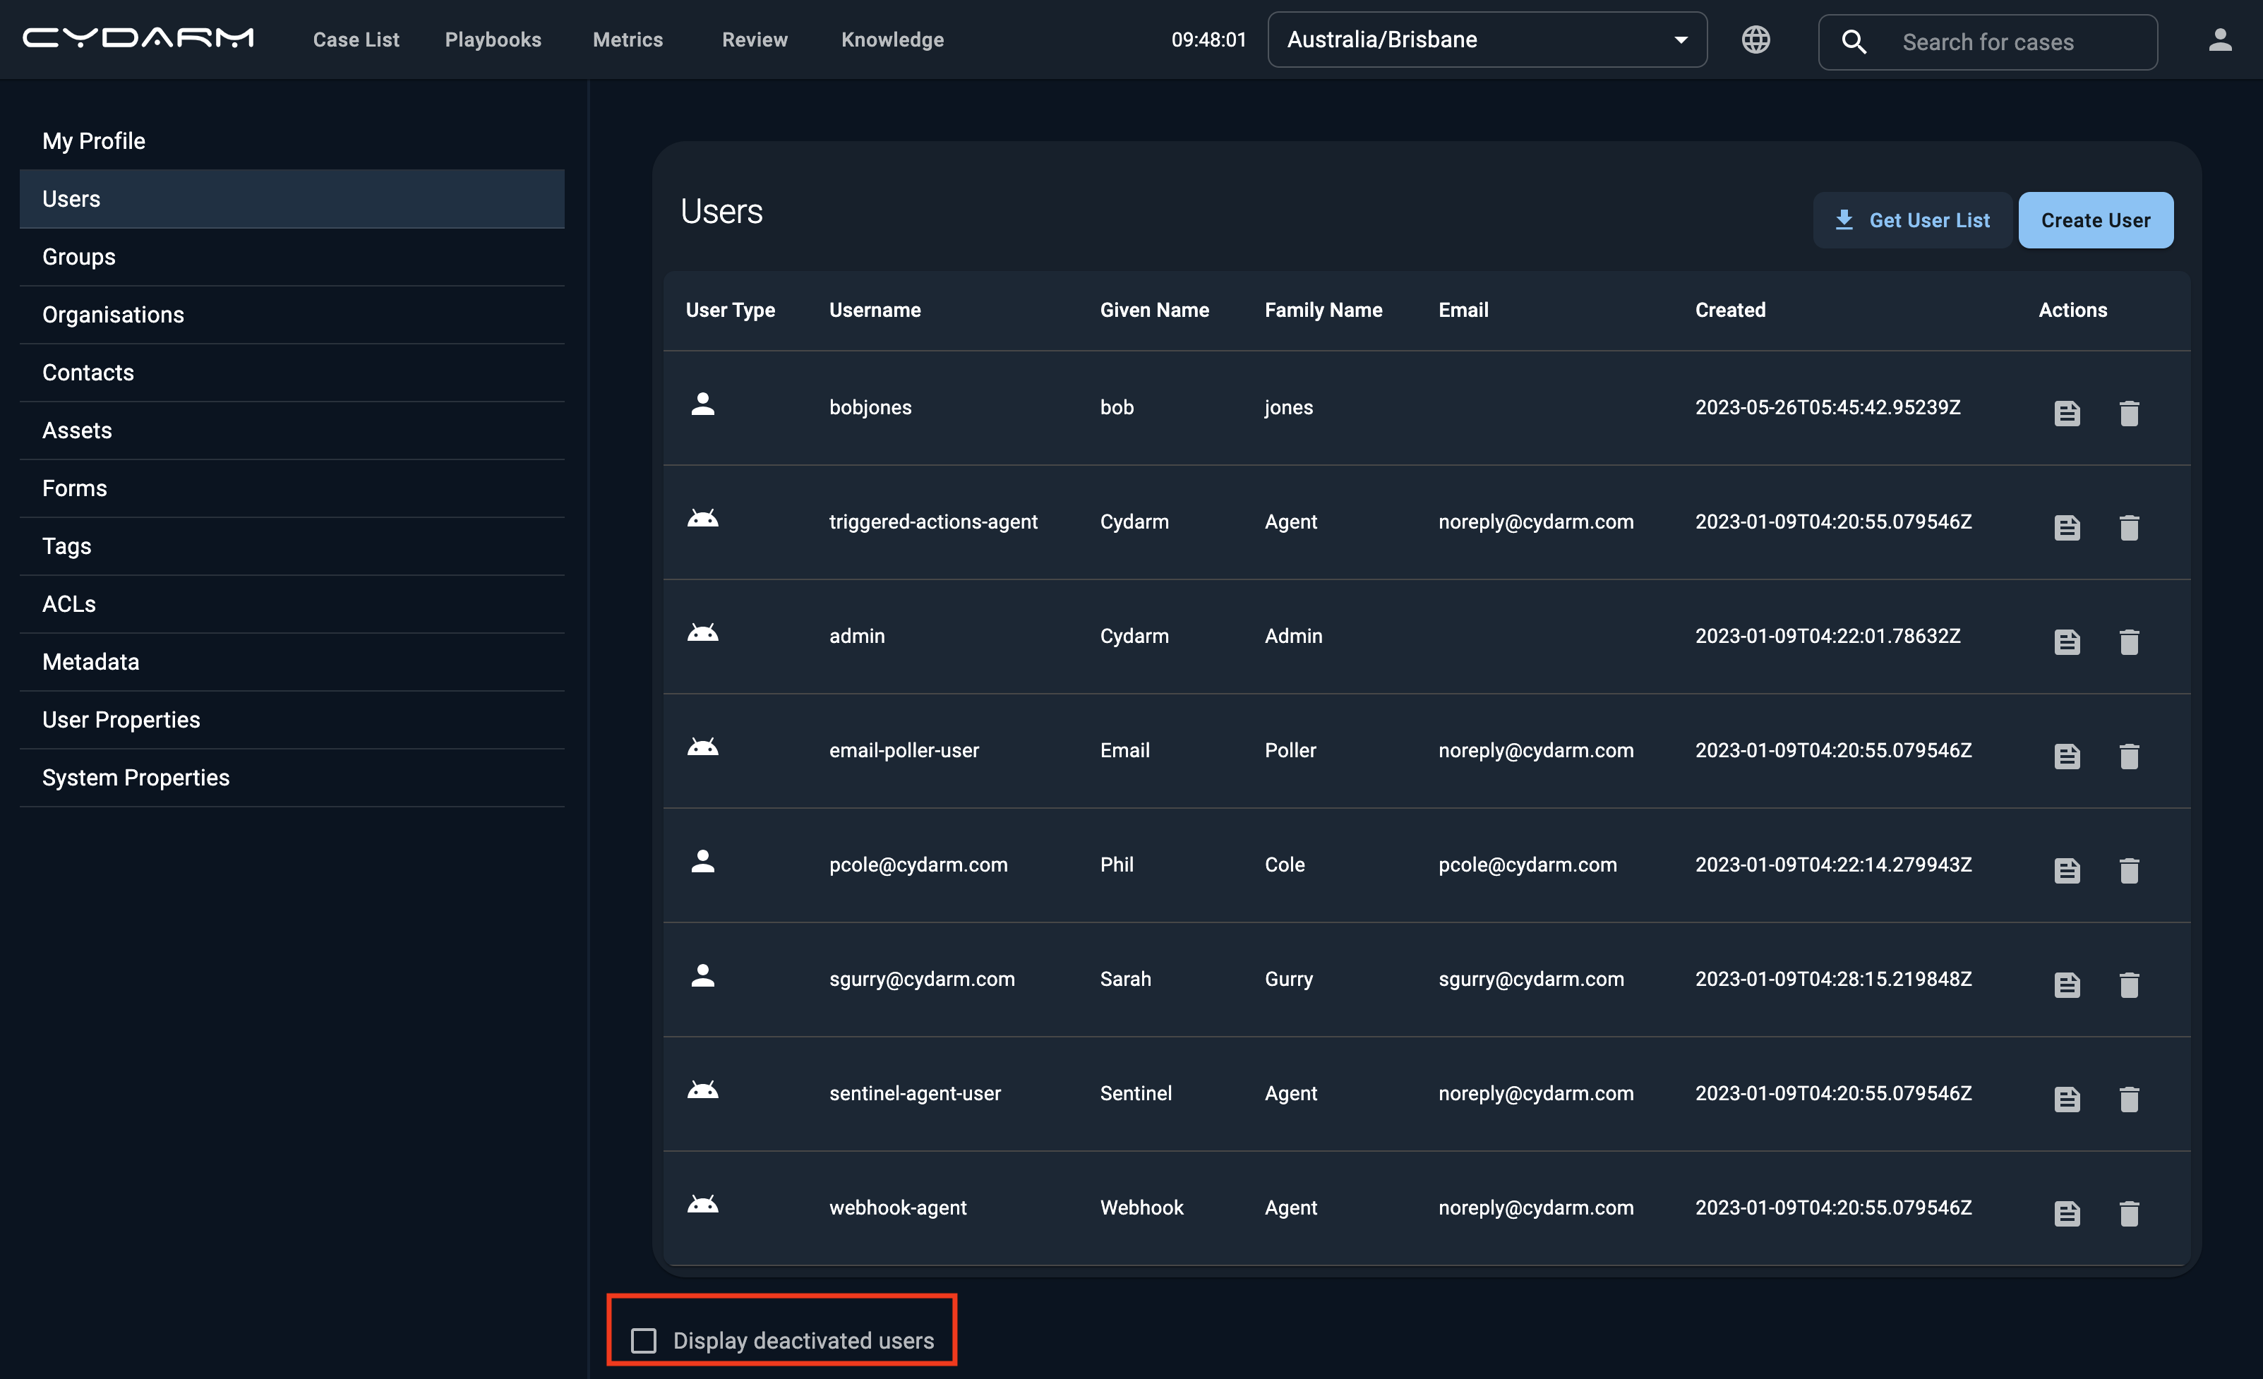
Task: Select Organisations in the sidebar
Action: [292, 315]
